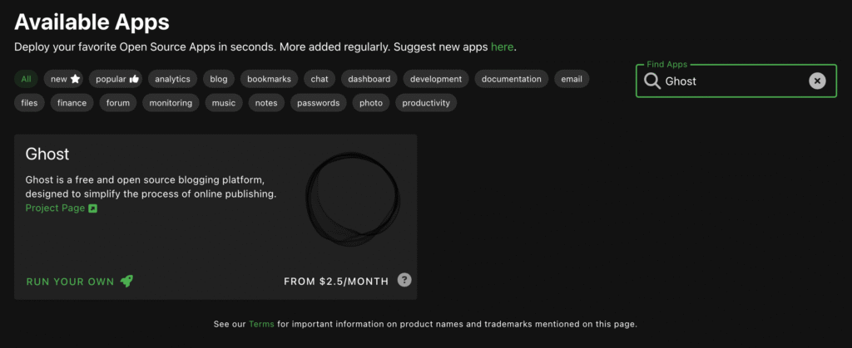Follow the 'here' suggest new apps link
852x348 pixels.
coord(502,47)
